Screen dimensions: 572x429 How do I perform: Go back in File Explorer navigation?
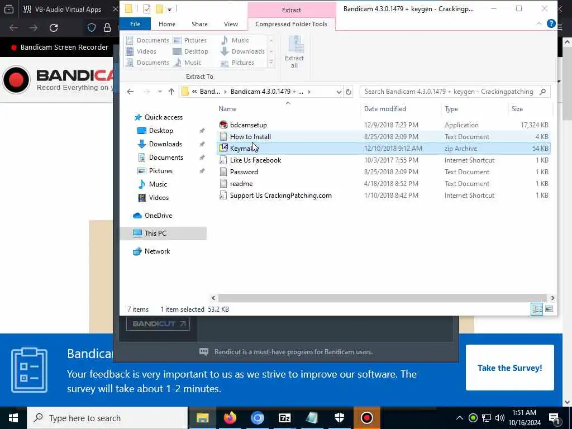coord(130,92)
